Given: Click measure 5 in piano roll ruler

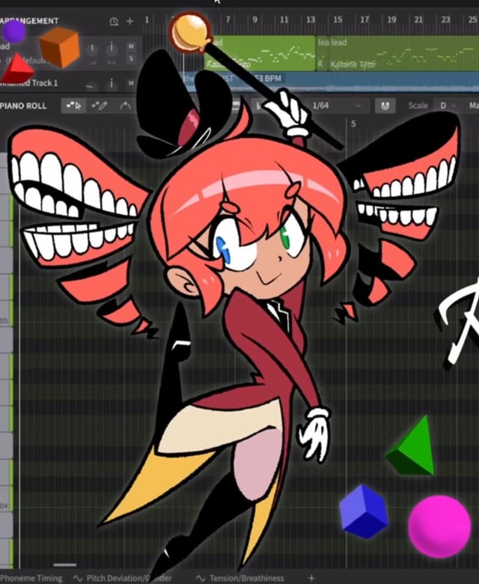Looking at the screenshot, I should (353, 124).
